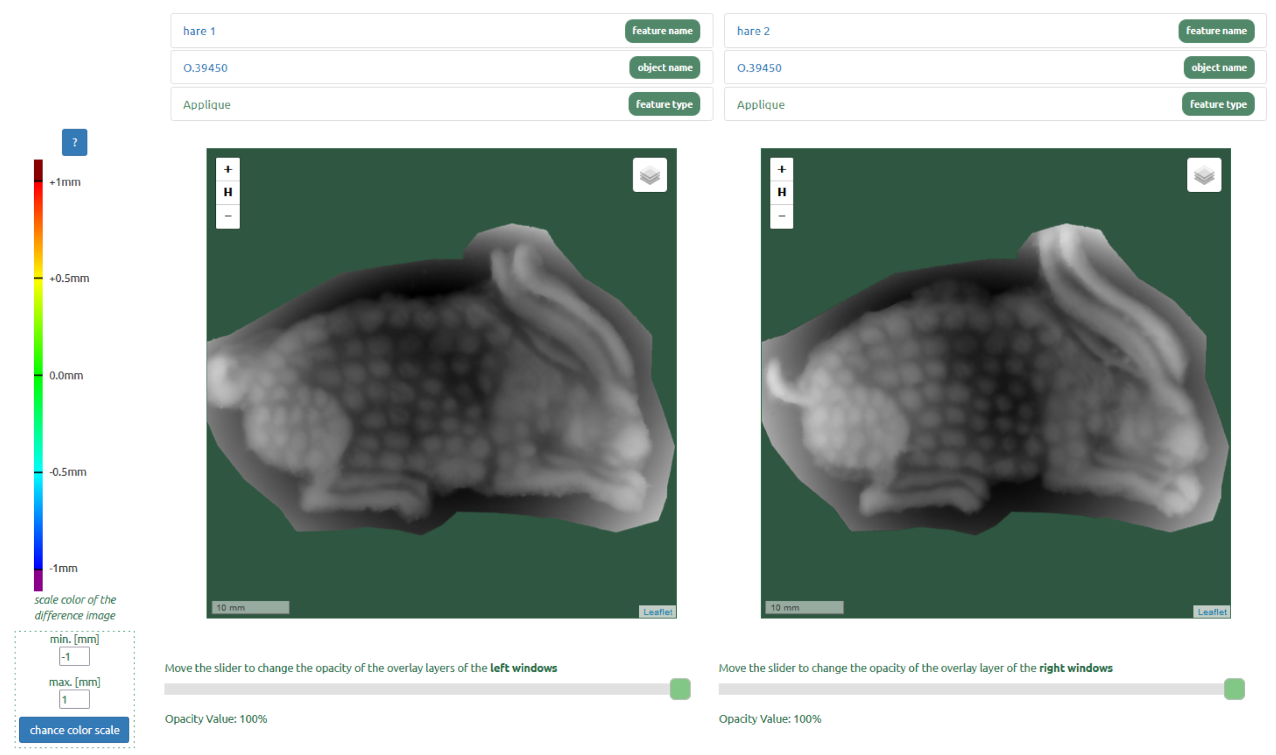
Task: Zoom in on the left hare map
Action: point(227,169)
